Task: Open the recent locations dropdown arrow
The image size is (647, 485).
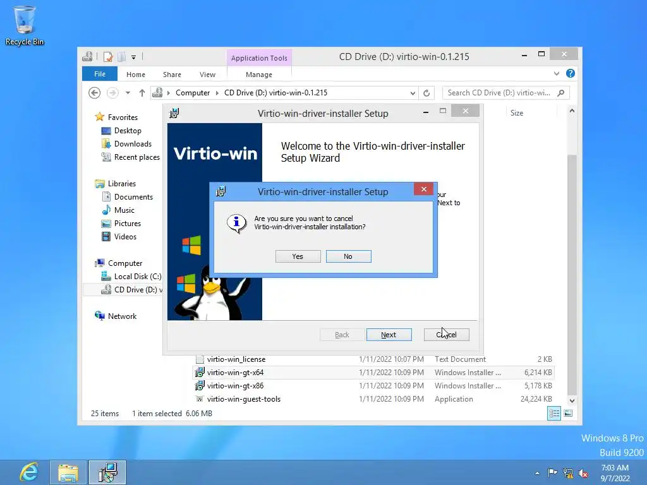Action: click(128, 93)
